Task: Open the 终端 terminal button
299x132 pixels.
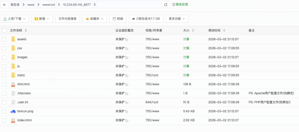Action: click(x=118, y=19)
